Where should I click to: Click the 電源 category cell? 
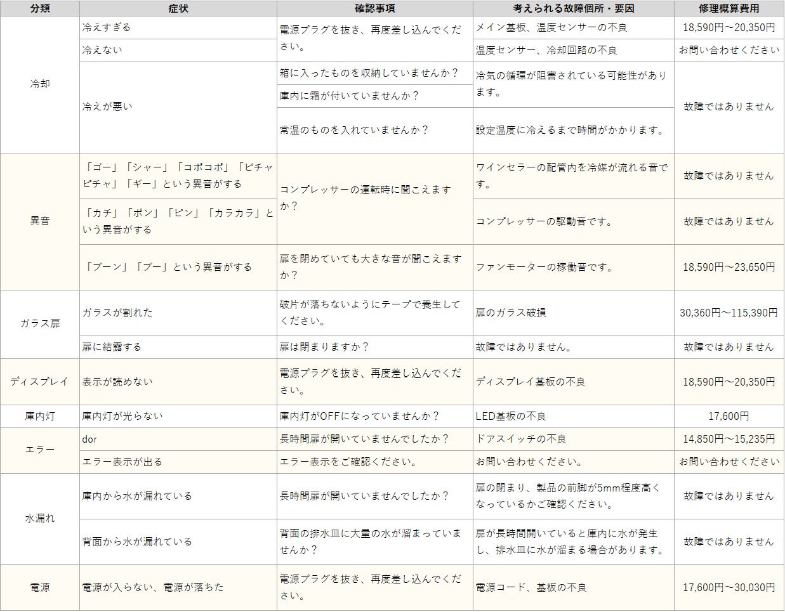coord(39,587)
